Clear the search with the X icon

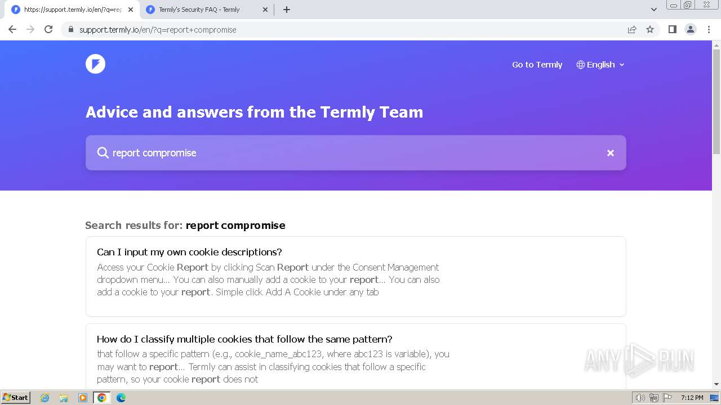pos(610,153)
